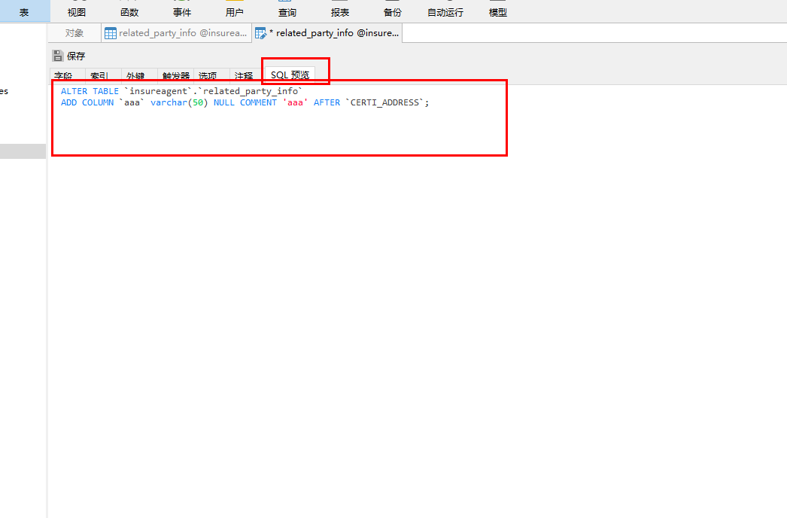Image resolution: width=787 pixels, height=518 pixels.
Task: Click the AFTER keyword in SQL
Action: click(327, 102)
